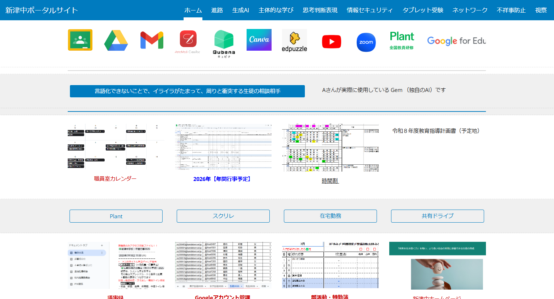Open the ネットワーク menu item

[x=470, y=10]
